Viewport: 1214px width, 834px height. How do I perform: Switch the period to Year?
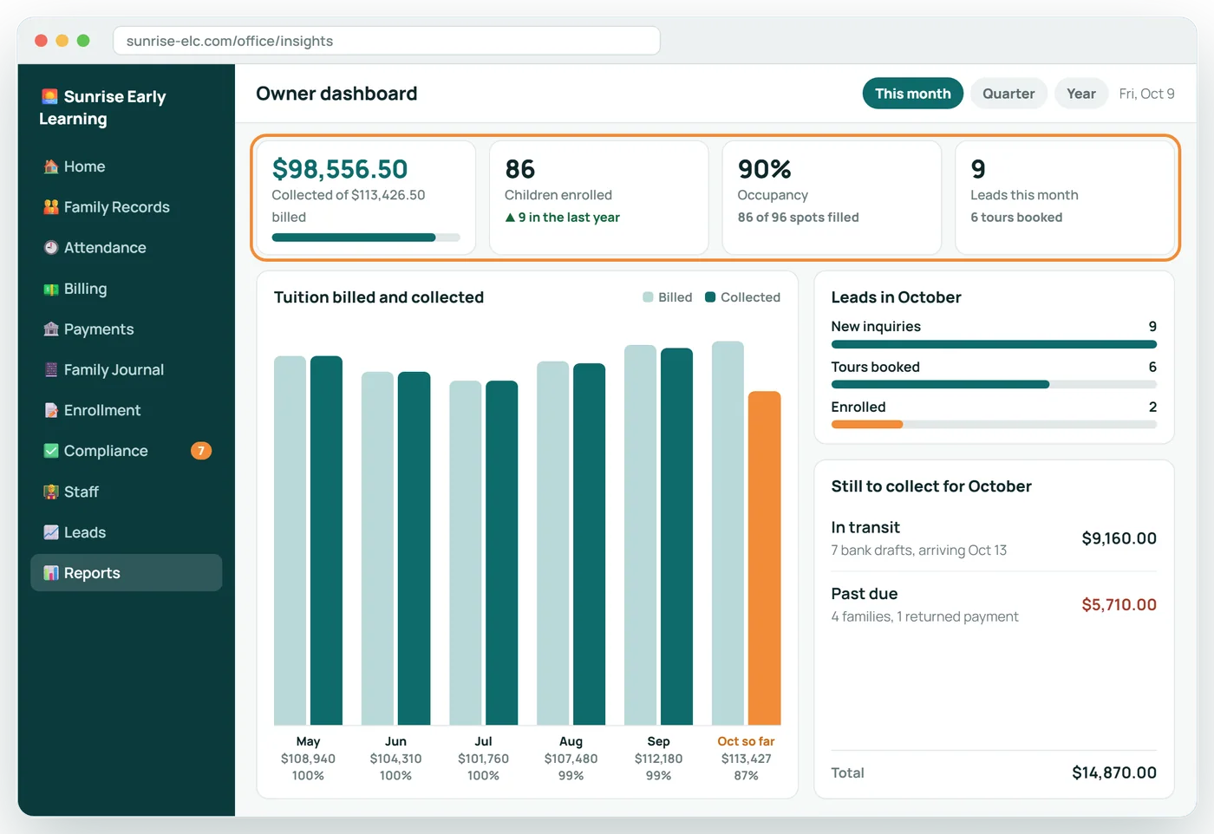click(1080, 94)
